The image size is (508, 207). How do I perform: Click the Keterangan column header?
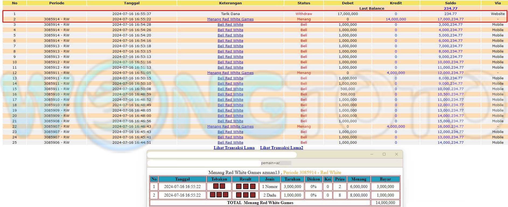coord(230,3)
